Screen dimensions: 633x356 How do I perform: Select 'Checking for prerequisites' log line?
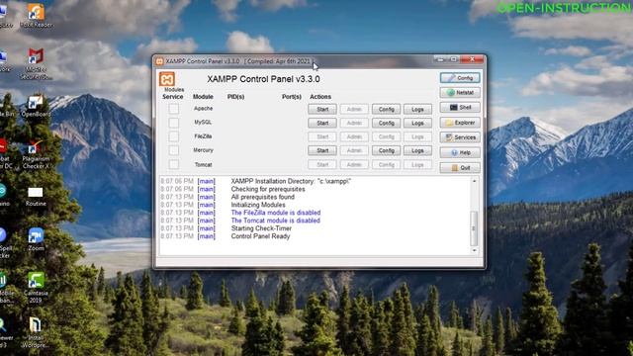(x=268, y=189)
